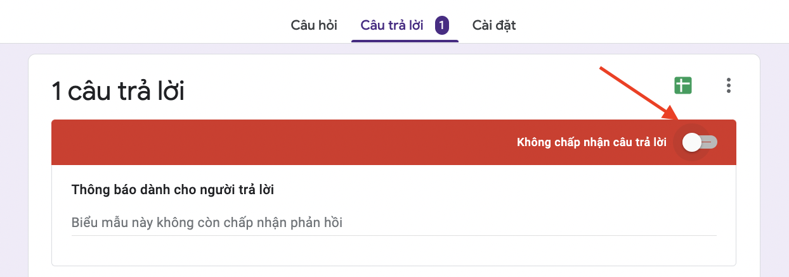
Task: Click the red banner background
Action: [285, 142]
